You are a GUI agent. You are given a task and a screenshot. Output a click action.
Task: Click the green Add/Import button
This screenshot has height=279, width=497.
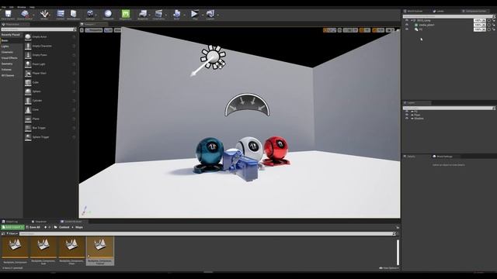click(x=12, y=227)
